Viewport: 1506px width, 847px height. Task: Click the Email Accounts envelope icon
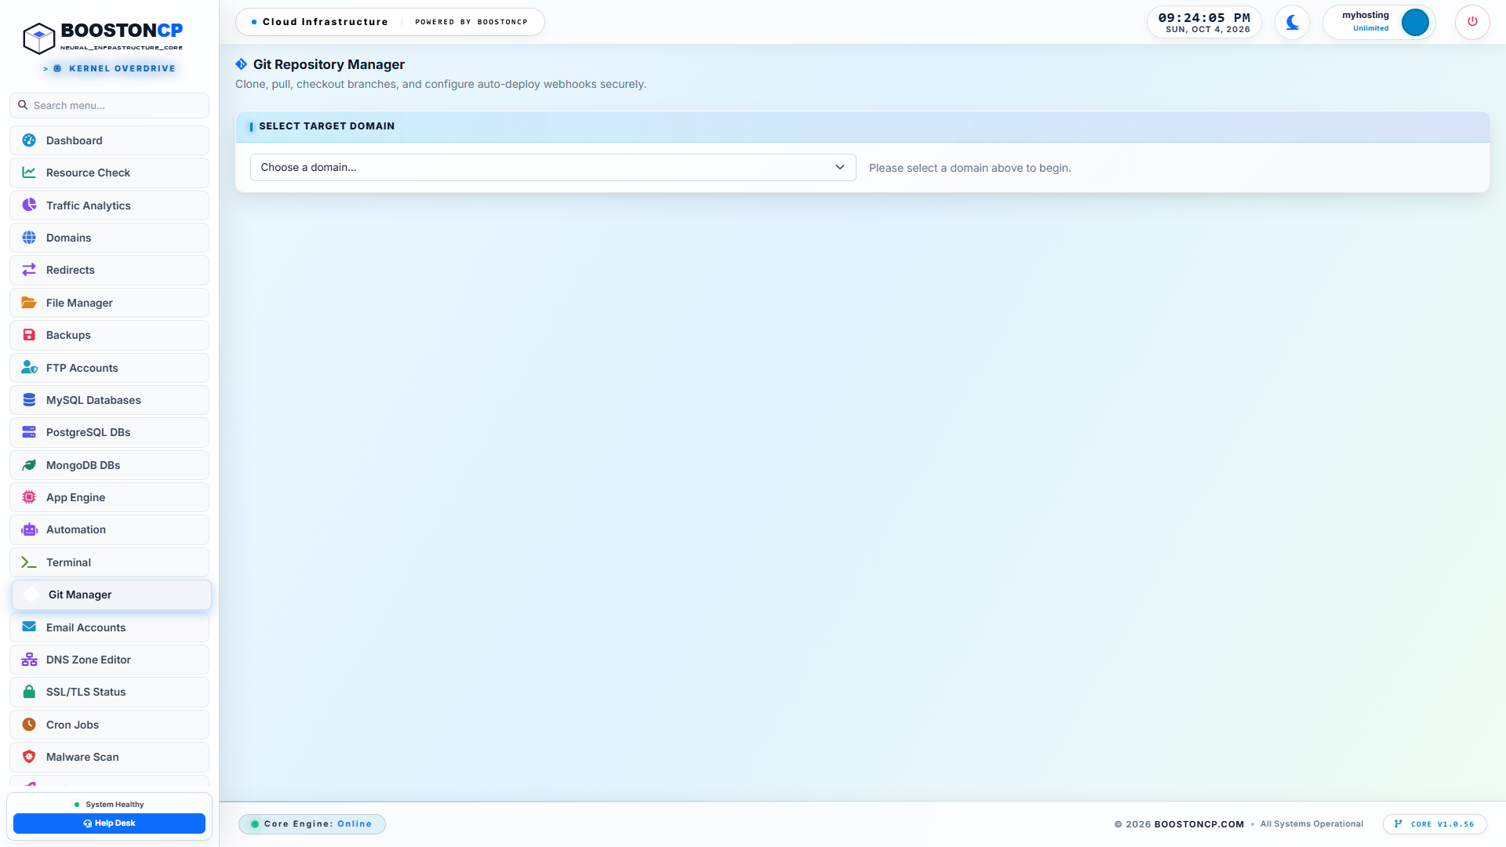(29, 627)
